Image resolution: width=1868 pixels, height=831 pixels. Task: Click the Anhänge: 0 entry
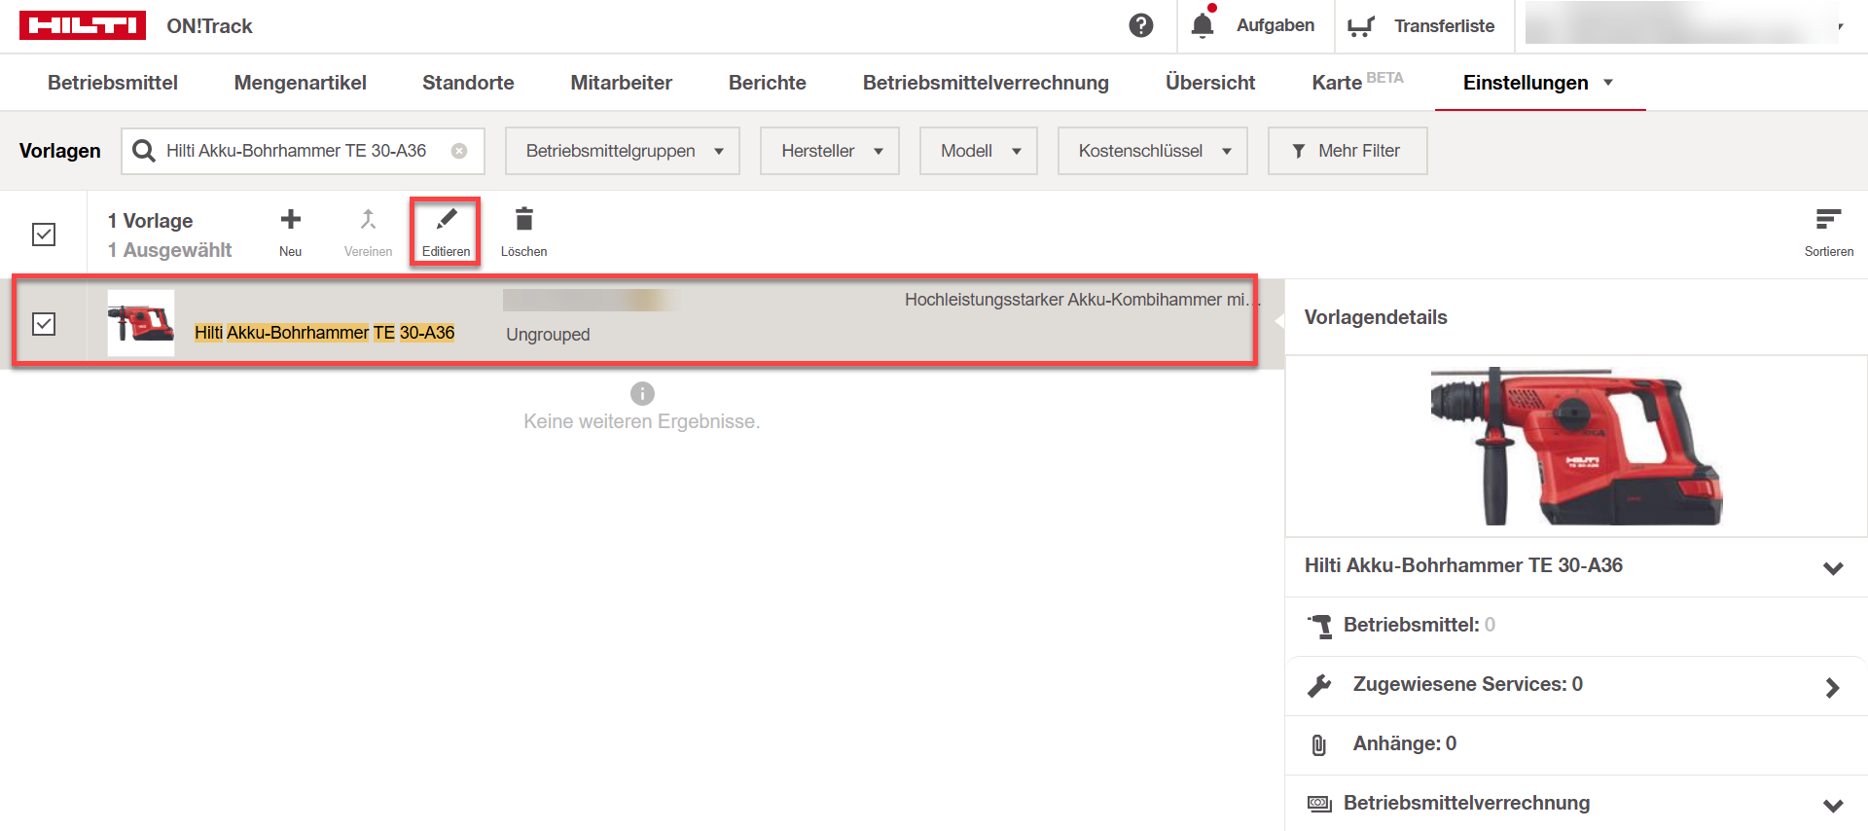(x=1405, y=743)
